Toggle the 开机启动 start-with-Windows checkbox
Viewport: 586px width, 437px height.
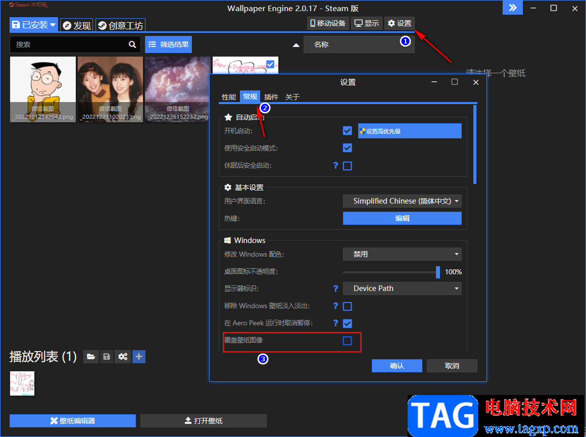coord(347,131)
